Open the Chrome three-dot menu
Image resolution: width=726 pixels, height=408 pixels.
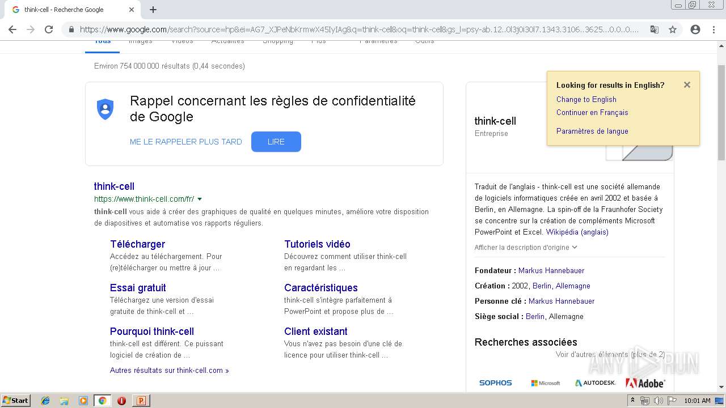(714, 29)
